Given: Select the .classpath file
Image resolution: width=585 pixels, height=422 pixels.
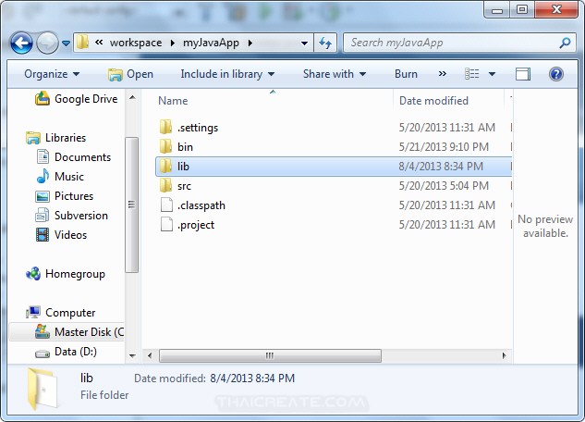Looking at the screenshot, I should click(x=201, y=205).
